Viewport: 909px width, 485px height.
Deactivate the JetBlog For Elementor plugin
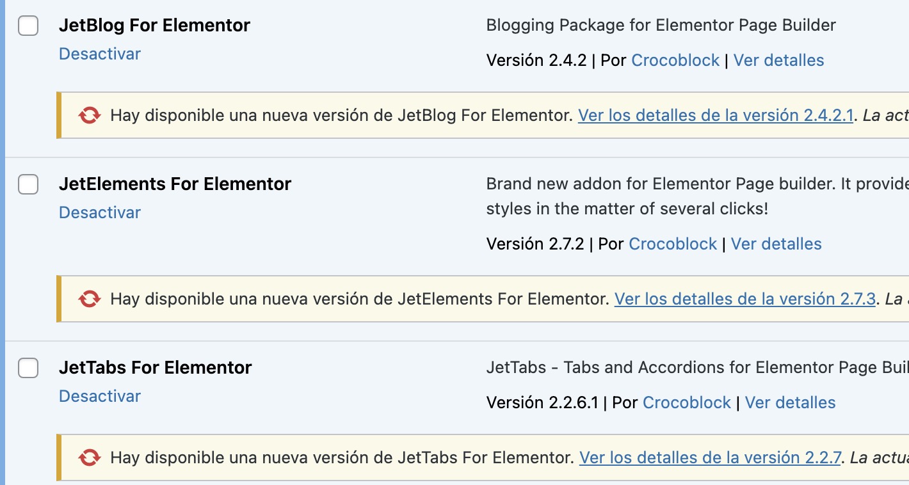click(x=99, y=54)
